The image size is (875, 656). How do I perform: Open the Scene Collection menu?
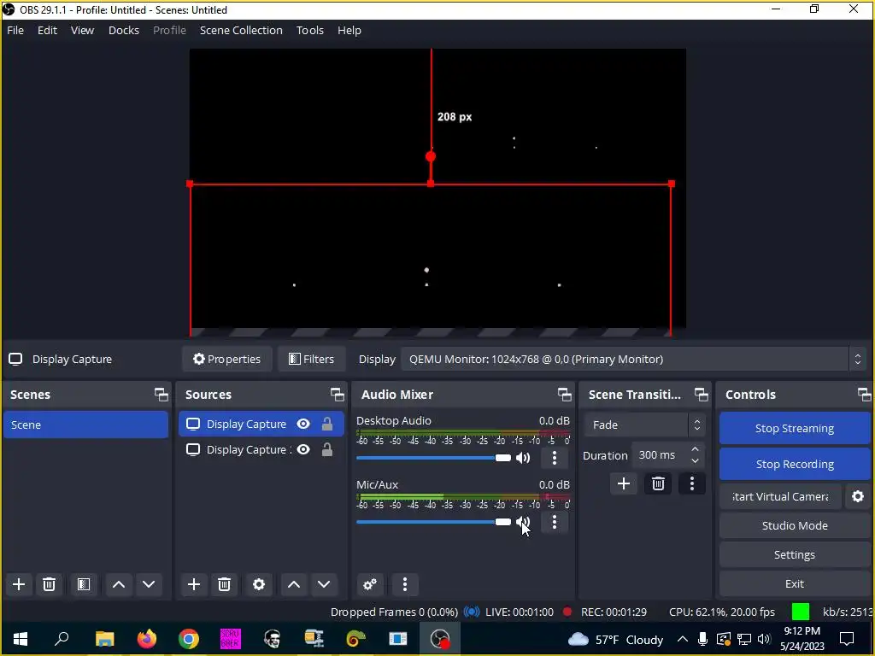(241, 30)
